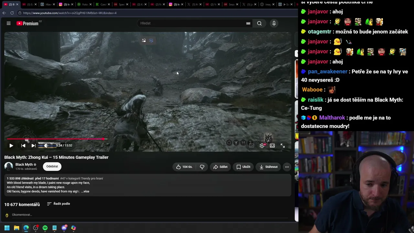The height and width of the screenshot is (233, 414).
Task: Open File Explorer from the taskbar
Action: coord(16,228)
